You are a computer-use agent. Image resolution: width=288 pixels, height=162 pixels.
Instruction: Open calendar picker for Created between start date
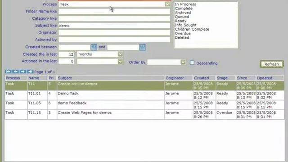tap(94, 47)
